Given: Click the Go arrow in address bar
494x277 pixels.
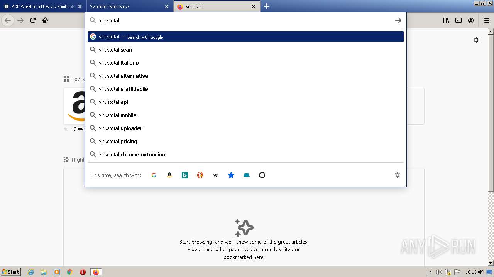Looking at the screenshot, I should tap(398, 20).
